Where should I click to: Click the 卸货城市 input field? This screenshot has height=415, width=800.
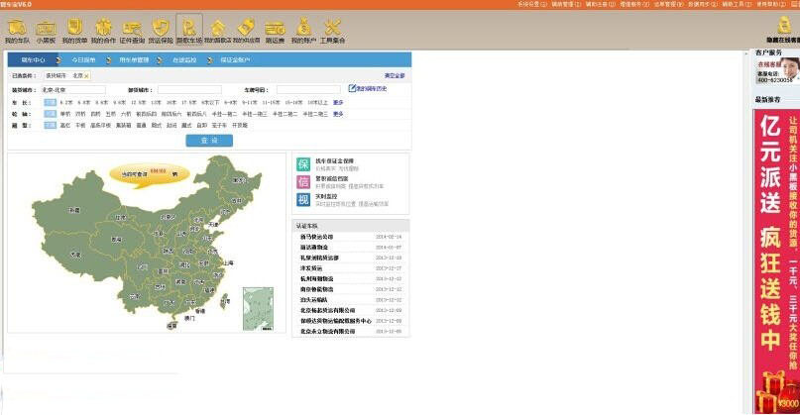tap(189, 90)
